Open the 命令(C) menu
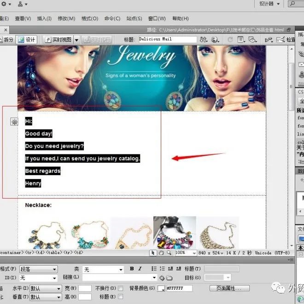The width and height of the screenshot is (304, 304). tap(112, 18)
